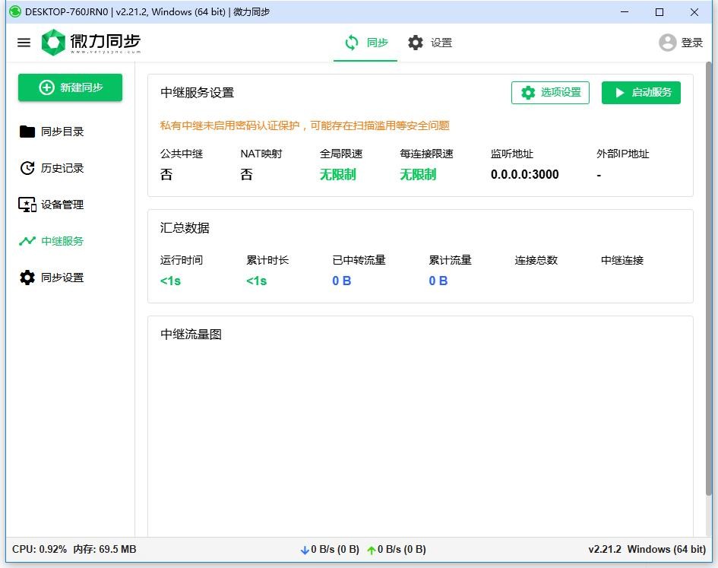Image resolution: width=718 pixels, height=568 pixels.
Task: Click the <1s value under 运行时间
Action: point(170,281)
